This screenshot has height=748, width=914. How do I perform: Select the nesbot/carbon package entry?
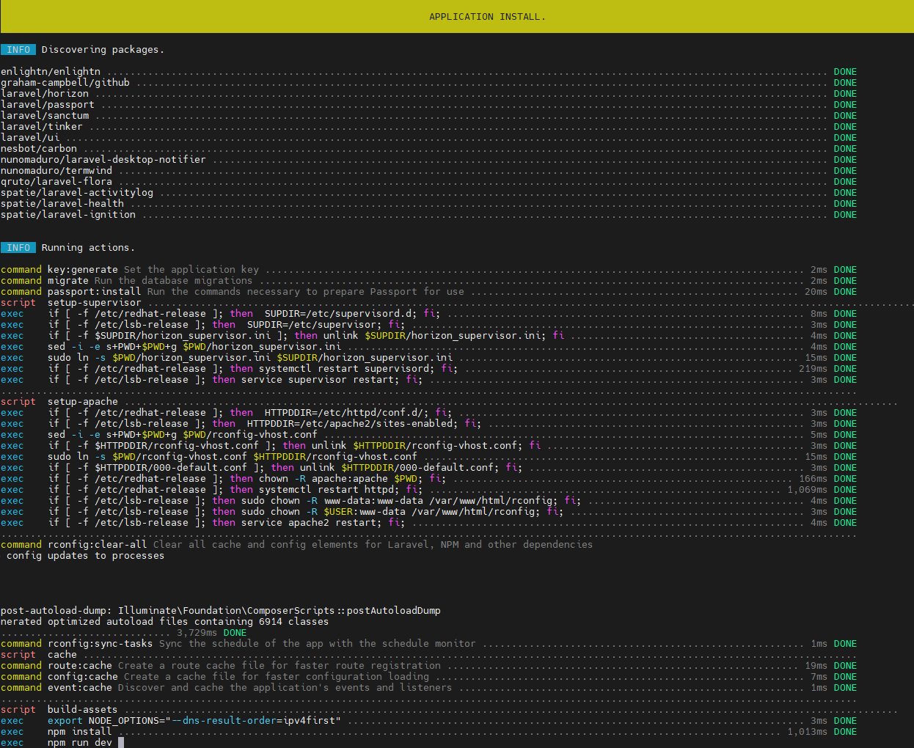pos(38,148)
